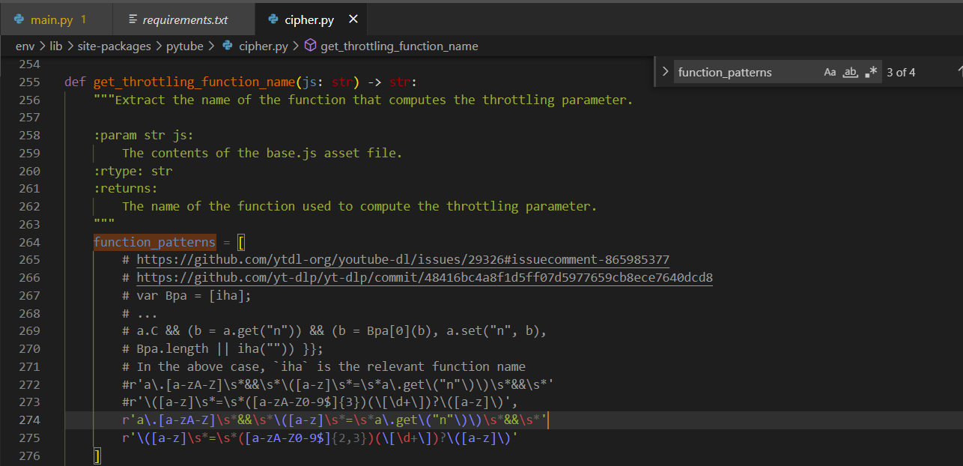Click the 'The name of the function used' line
Image resolution: width=963 pixels, height=466 pixels.
[359, 207]
